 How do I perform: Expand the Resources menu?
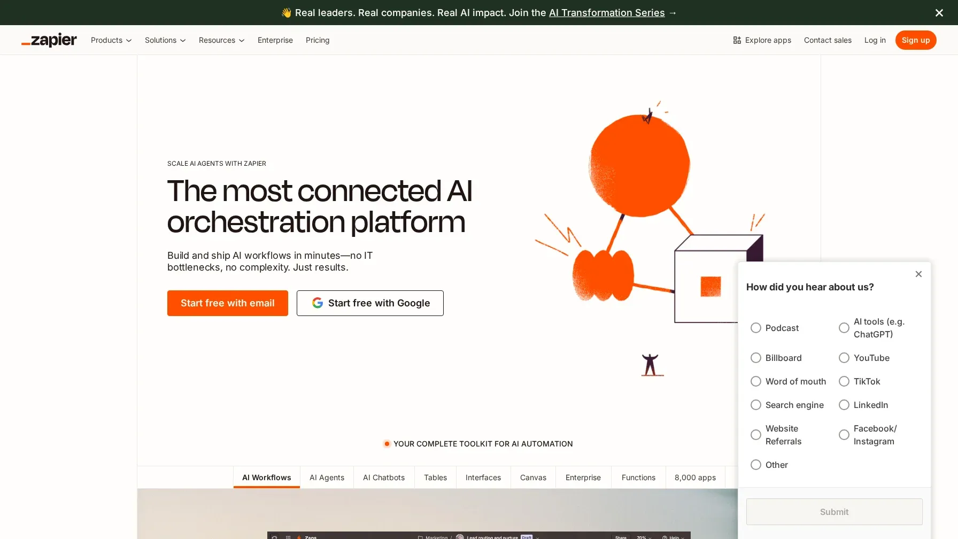tap(221, 40)
